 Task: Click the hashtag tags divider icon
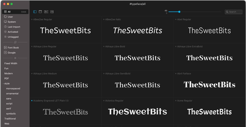coord(15,58)
